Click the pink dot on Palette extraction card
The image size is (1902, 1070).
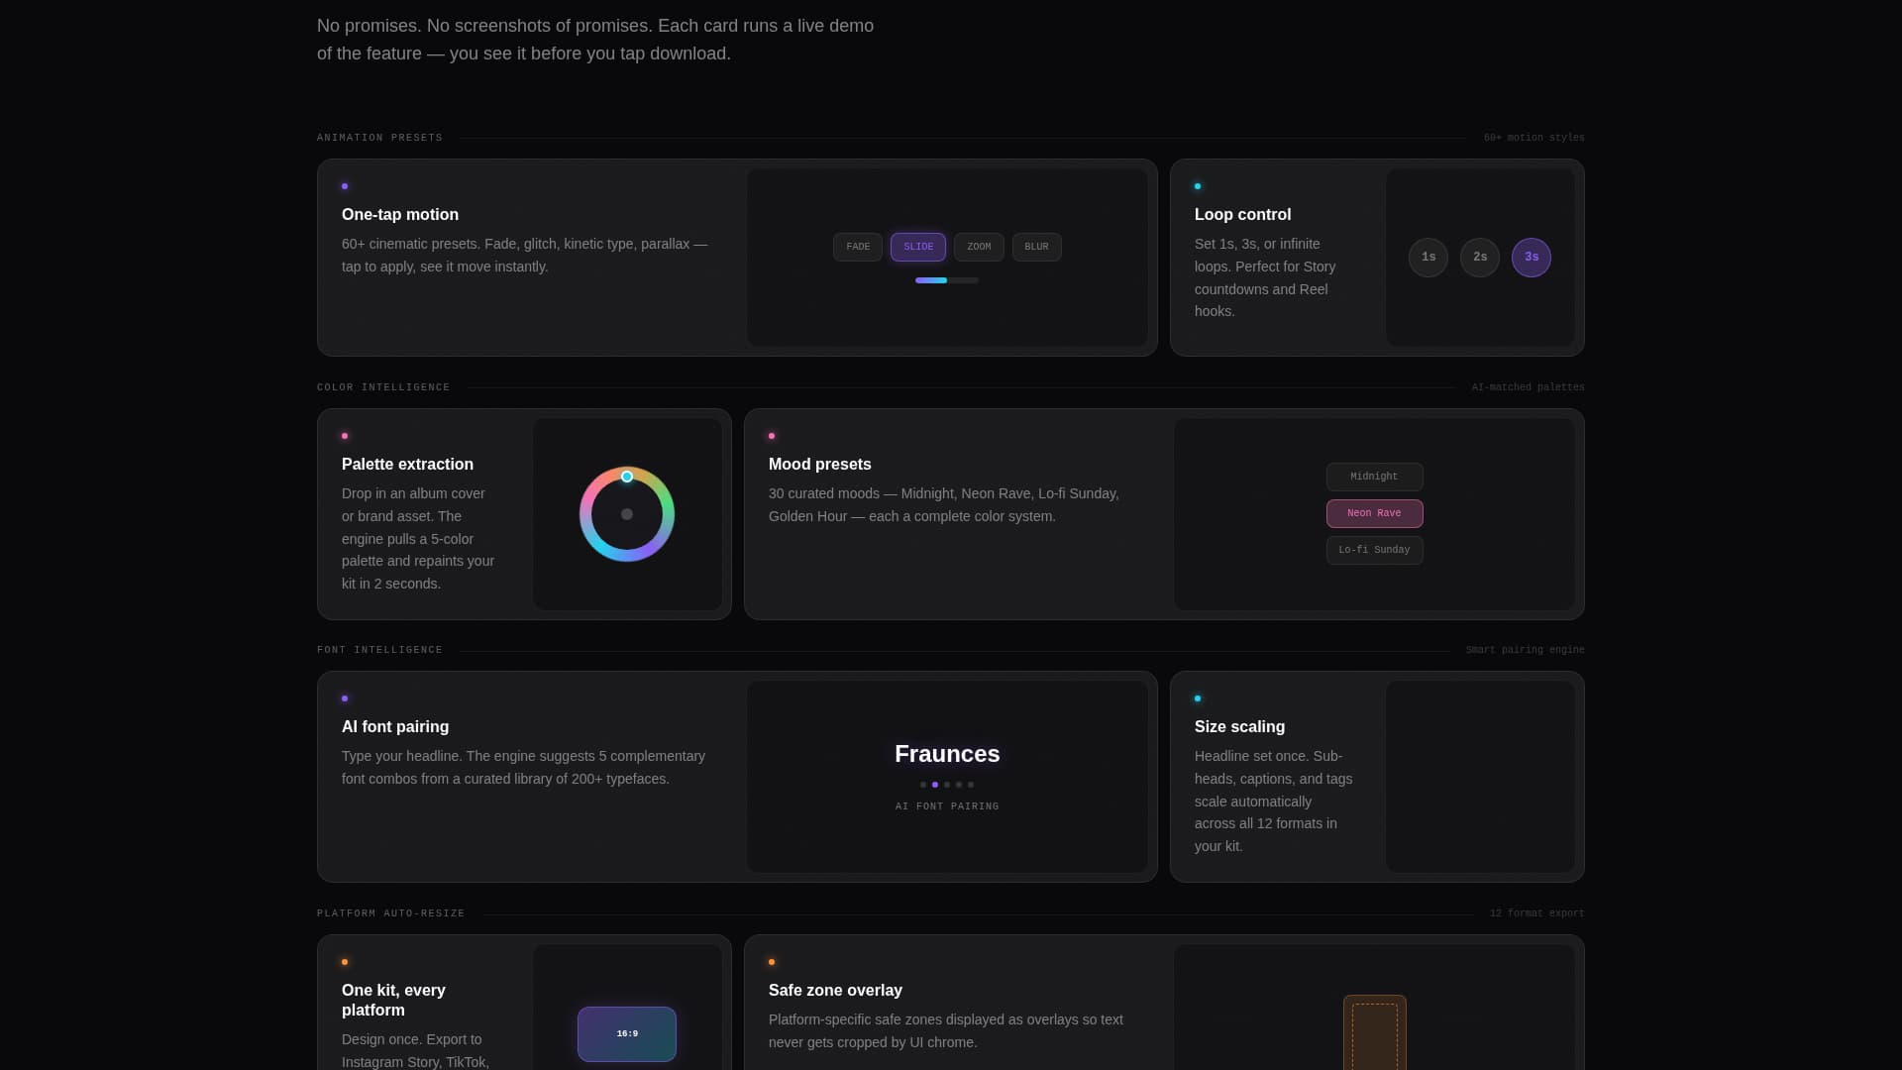345,436
